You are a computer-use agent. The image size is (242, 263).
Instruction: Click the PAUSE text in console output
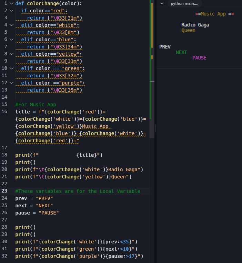pos(199,58)
